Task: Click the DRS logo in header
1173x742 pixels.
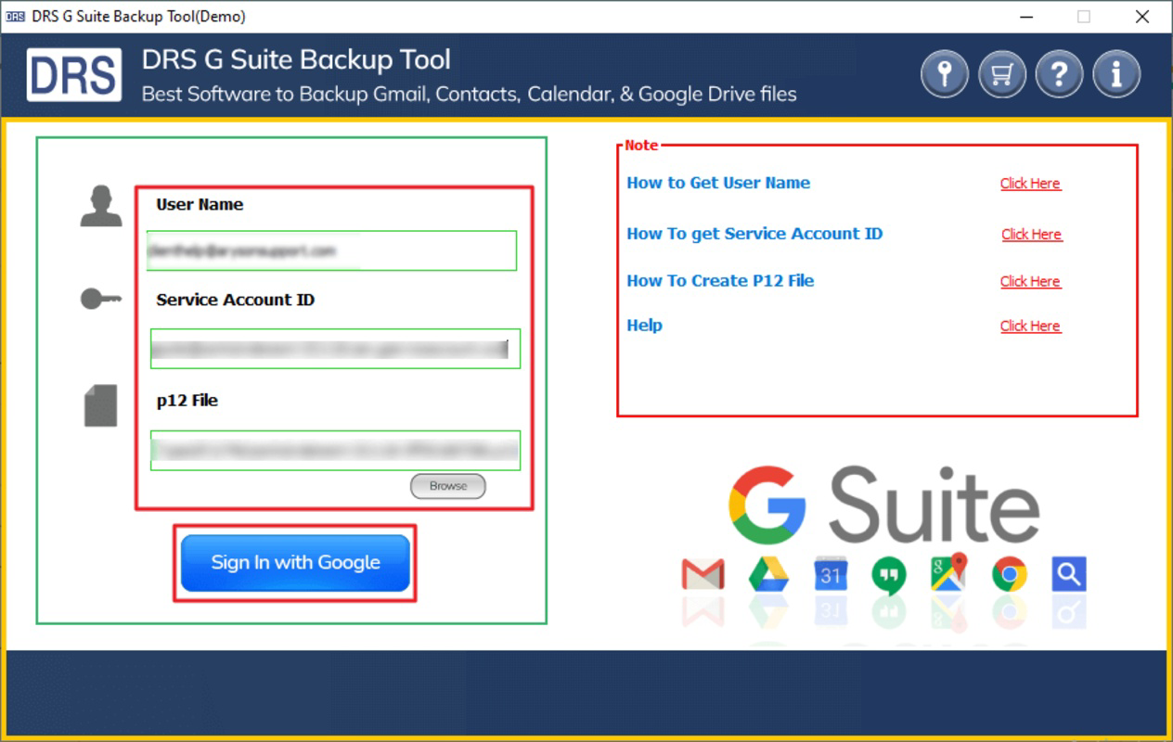Action: [x=74, y=75]
